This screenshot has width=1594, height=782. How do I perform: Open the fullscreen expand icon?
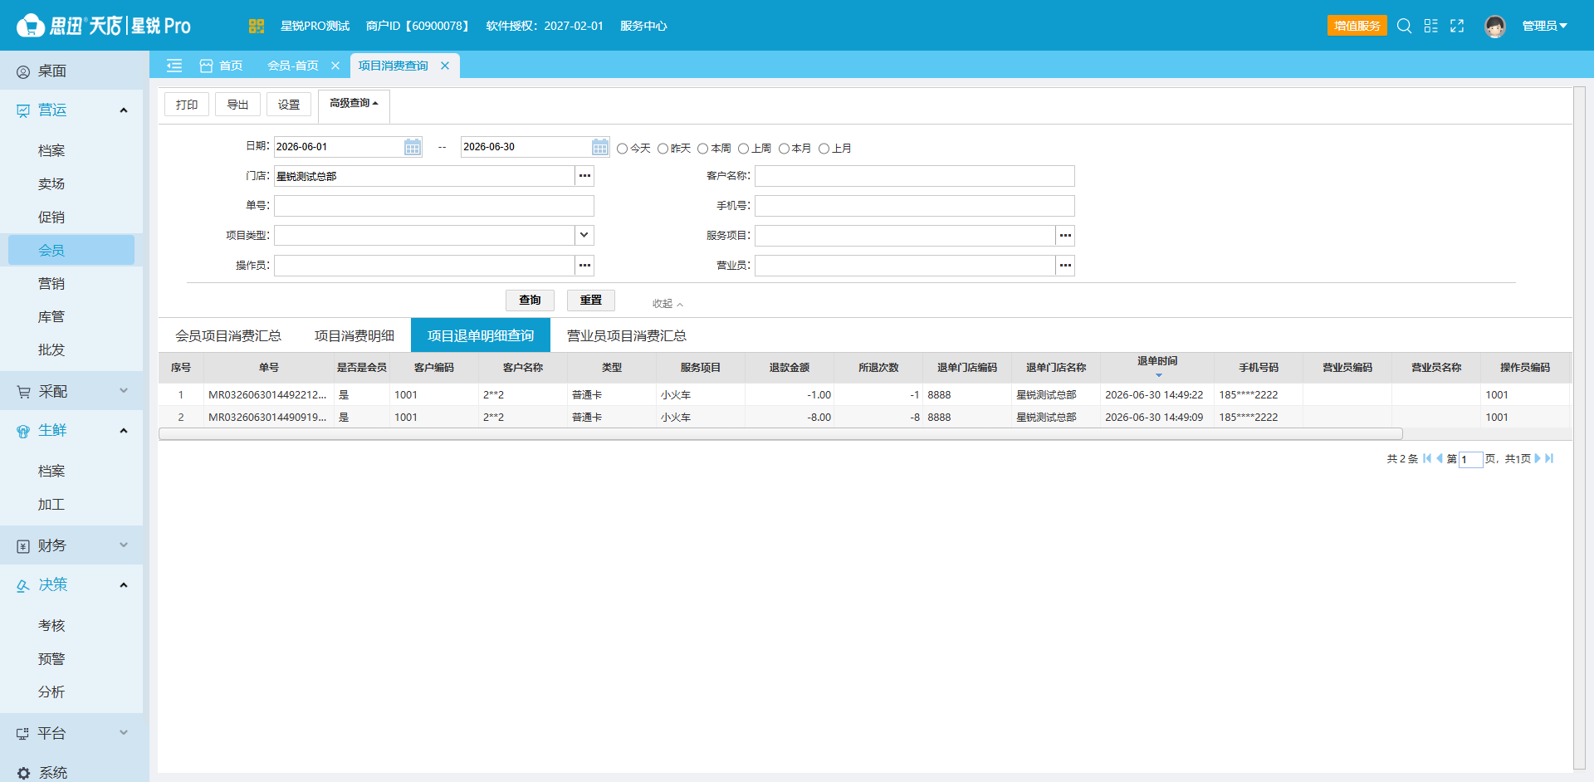coord(1457,26)
